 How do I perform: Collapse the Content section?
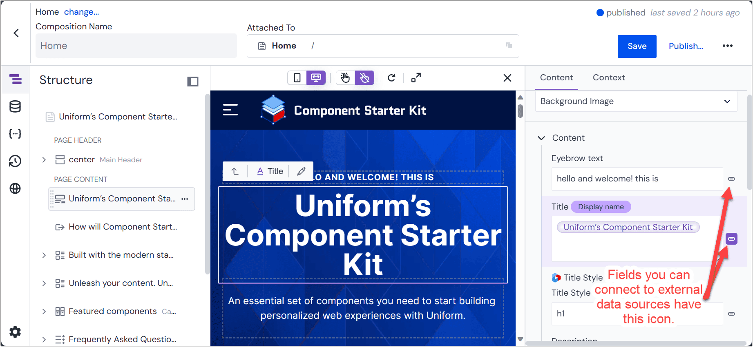(541, 138)
